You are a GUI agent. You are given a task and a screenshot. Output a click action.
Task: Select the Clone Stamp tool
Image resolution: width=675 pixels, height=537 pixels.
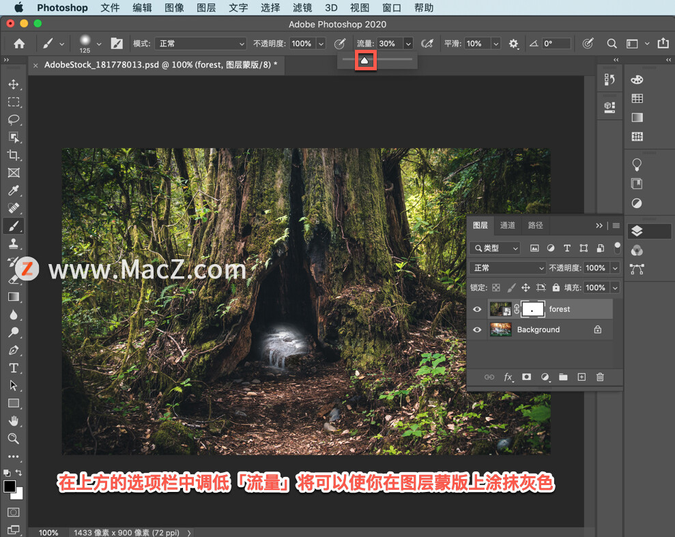click(14, 244)
